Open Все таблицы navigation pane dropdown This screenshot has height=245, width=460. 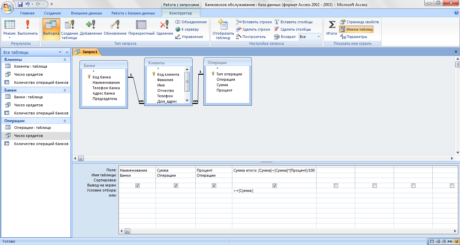click(x=60, y=52)
